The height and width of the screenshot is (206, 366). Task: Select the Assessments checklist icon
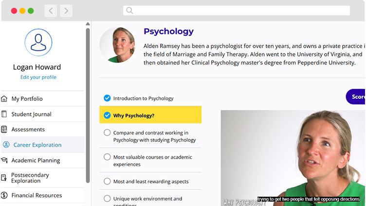click(x=4, y=130)
